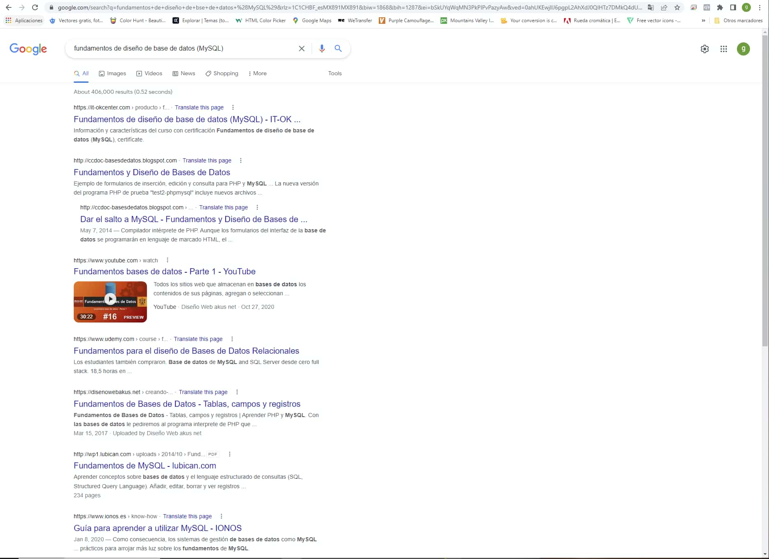This screenshot has width=769, height=559.
Task: Expand the More search filters menu
Action: click(258, 73)
